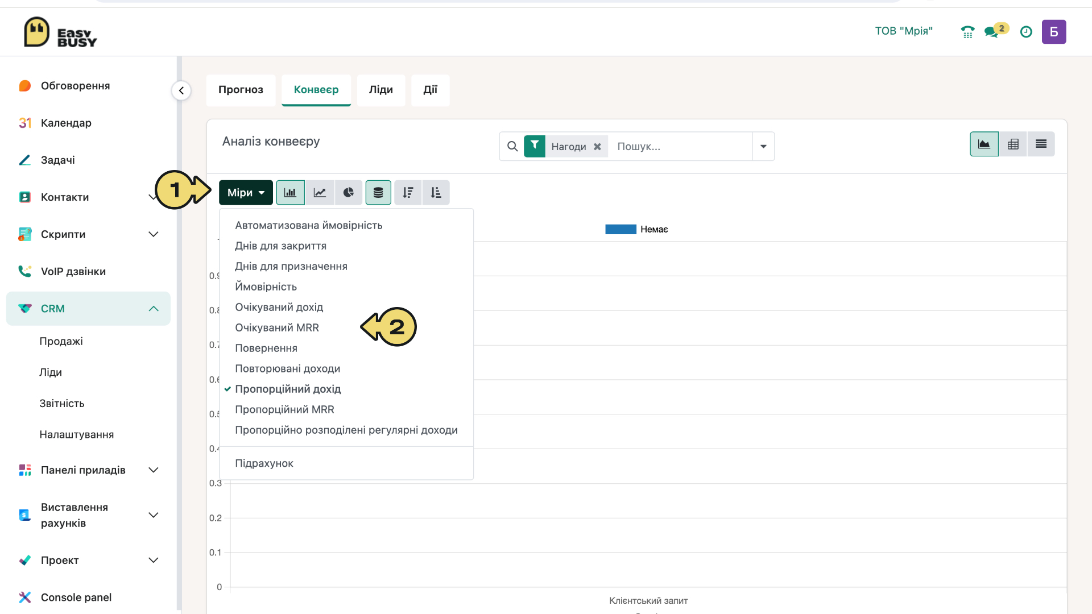The width and height of the screenshot is (1092, 614).
Task: Select the Підрахунок measure
Action: point(346,463)
